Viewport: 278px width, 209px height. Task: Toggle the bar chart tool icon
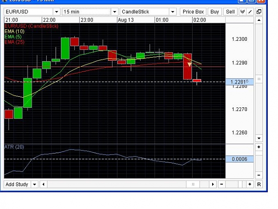click(242, 12)
